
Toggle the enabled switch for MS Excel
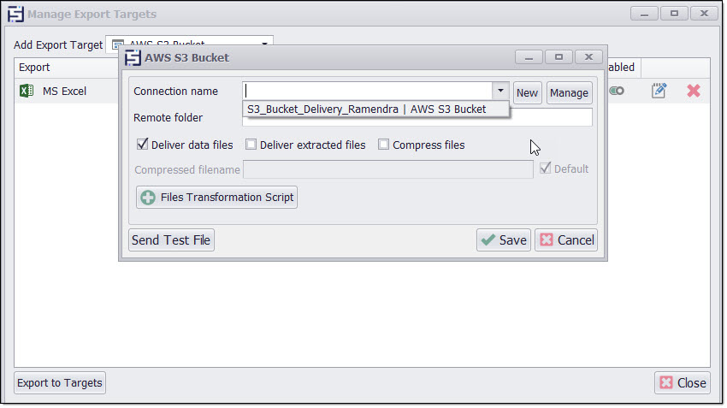[616, 91]
